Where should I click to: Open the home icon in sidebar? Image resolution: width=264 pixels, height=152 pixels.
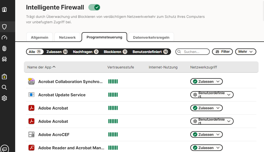(4, 9)
